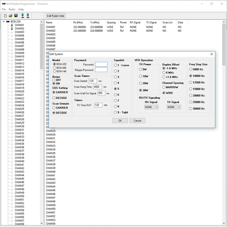Open the TX Signal dropdown
Screen dimensions: 227x227
[174, 107]
